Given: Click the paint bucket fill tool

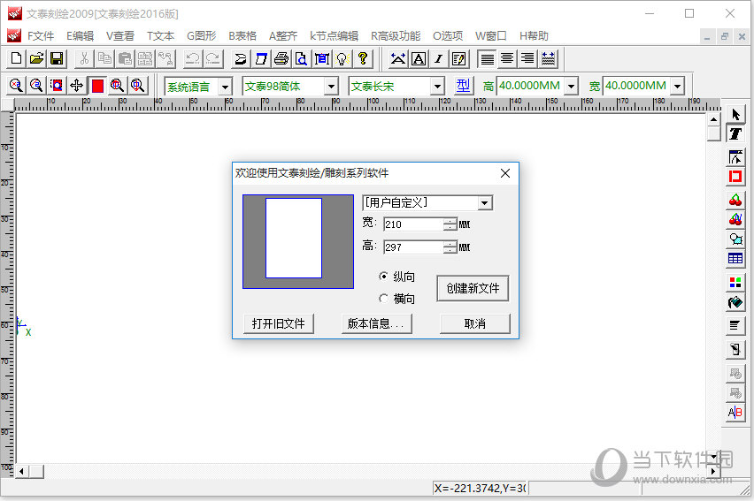Looking at the screenshot, I should point(735,302).
